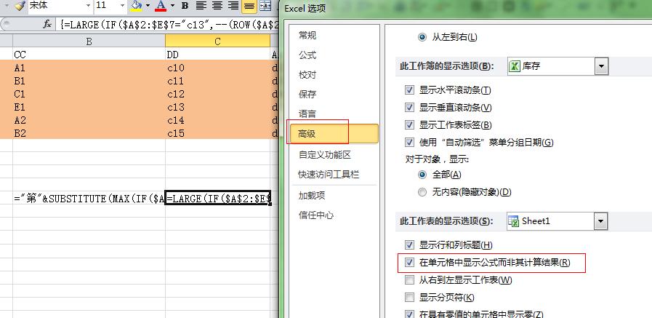Click cell containing C1
Screen dimensions: 652x318
coord(89,94)
